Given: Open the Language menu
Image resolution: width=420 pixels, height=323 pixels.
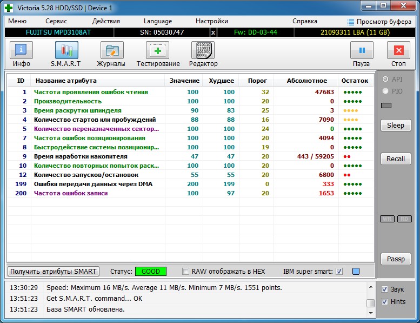Looking at the screenshot, I should coord(158,21).
